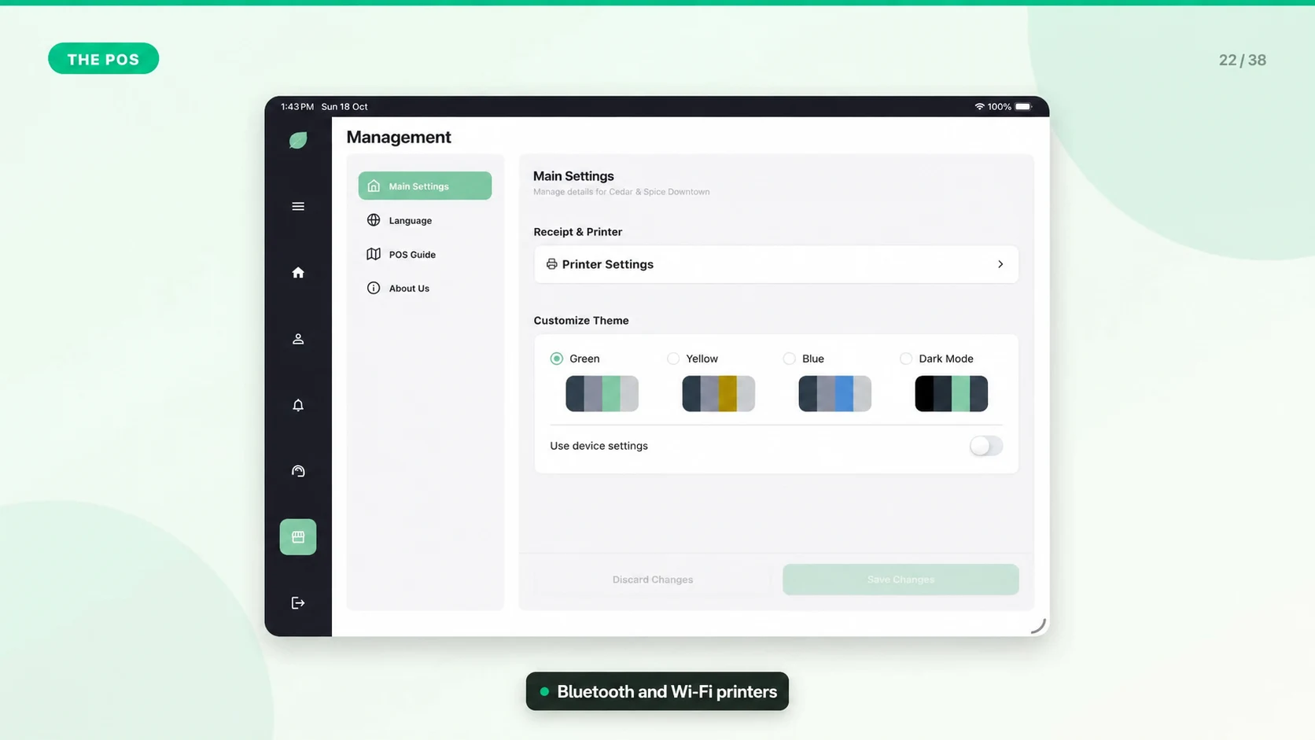Pick the Yellow theme color swatch
Screen dimensions: 1315x740
click(718, 393)
